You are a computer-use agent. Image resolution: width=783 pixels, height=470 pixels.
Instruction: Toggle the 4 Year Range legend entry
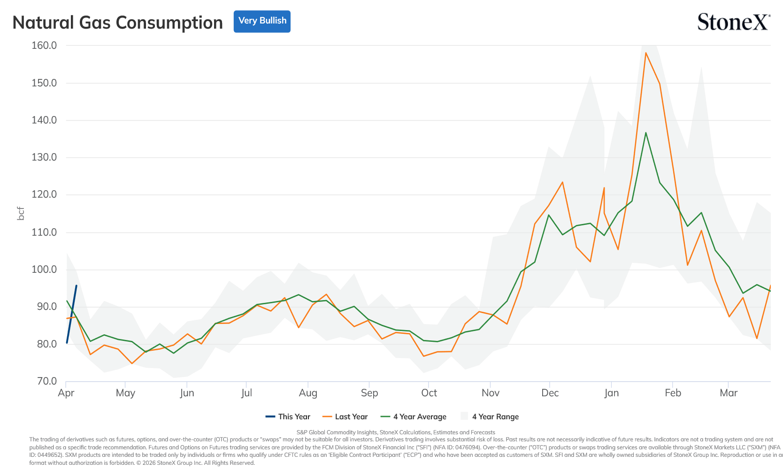tap(490, 416)
